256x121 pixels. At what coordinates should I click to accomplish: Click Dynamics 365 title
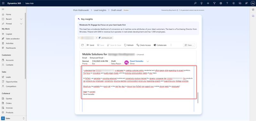14,3
